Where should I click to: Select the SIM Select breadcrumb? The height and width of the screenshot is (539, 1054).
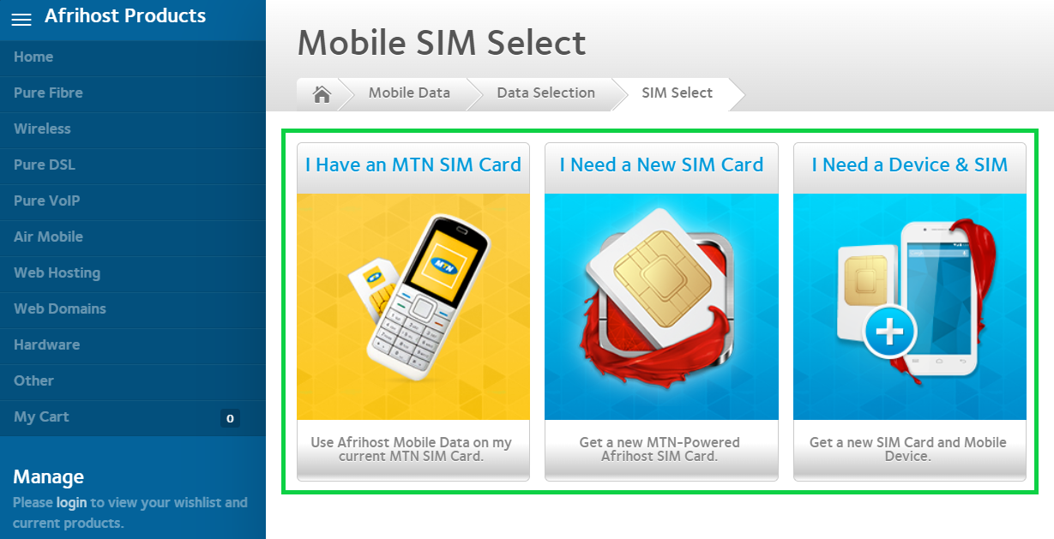pos(677,93)
